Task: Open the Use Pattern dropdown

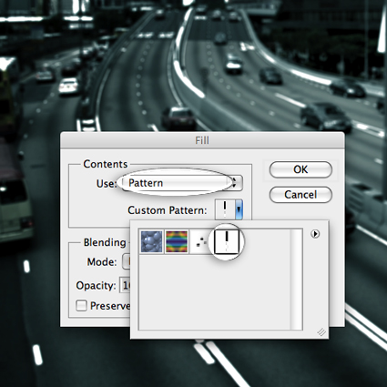Action: (x=182, y=183)
